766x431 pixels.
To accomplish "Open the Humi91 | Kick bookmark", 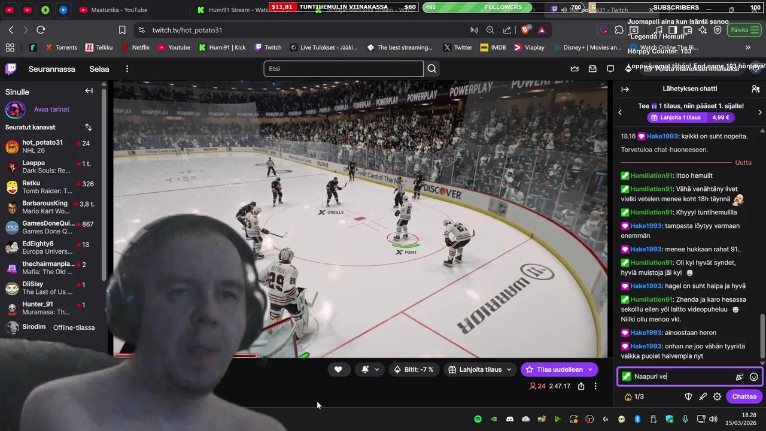I will tap(222, 47).
